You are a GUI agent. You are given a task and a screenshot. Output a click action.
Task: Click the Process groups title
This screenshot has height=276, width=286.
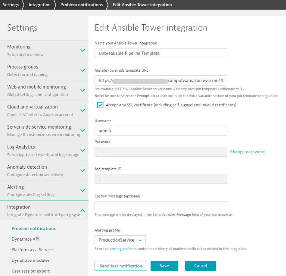pos(23,67)
